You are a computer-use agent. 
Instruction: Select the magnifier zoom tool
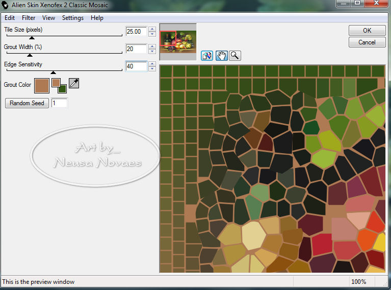tap(235, 56)
